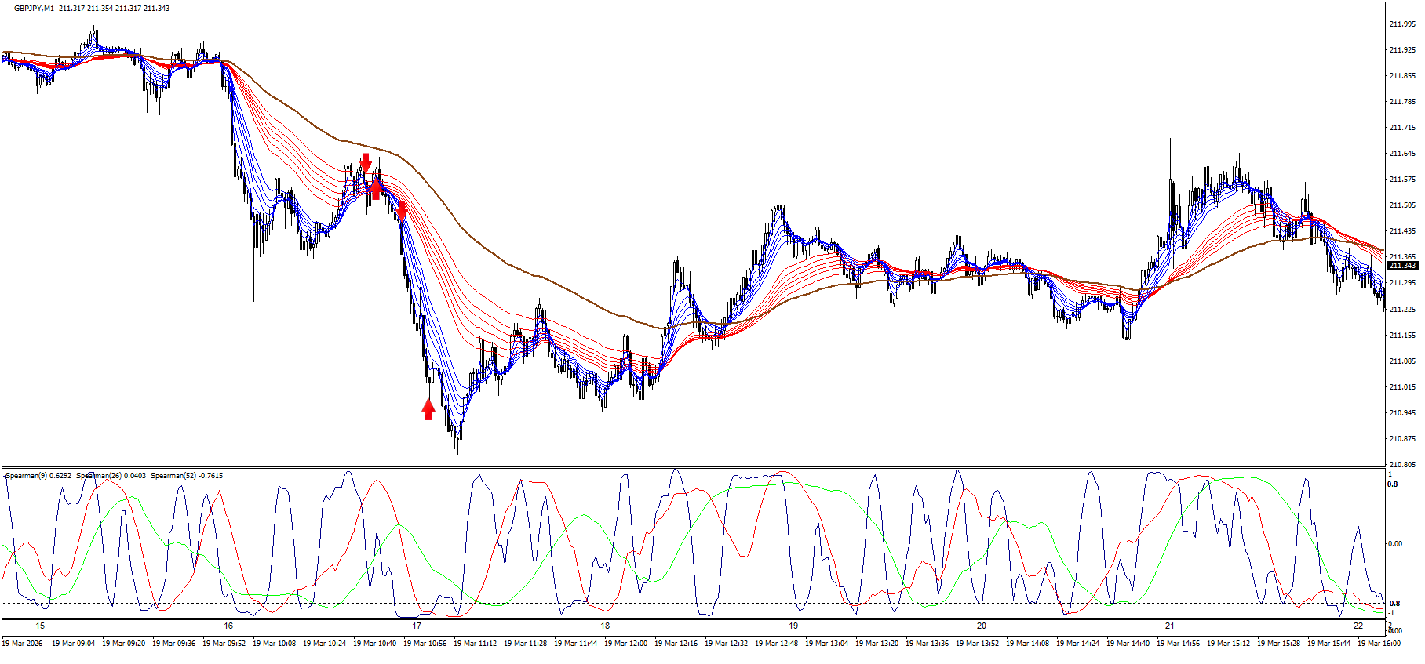Click the GBPJPY,M1 chart title label

[x=35, y=9]
